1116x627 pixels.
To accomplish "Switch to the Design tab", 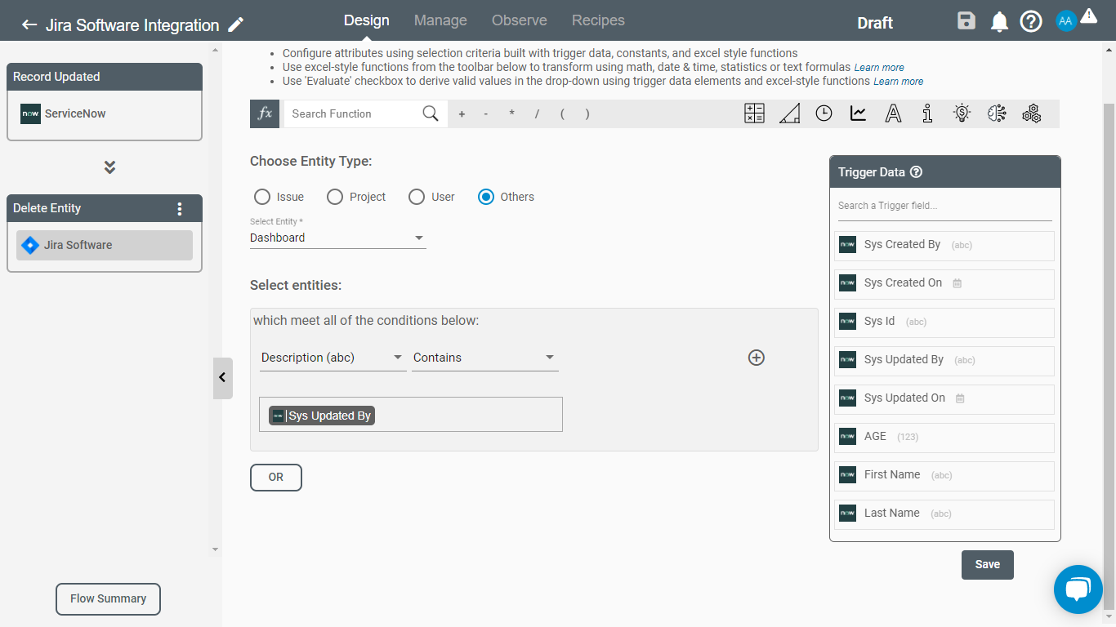I will tap(367, 20).
